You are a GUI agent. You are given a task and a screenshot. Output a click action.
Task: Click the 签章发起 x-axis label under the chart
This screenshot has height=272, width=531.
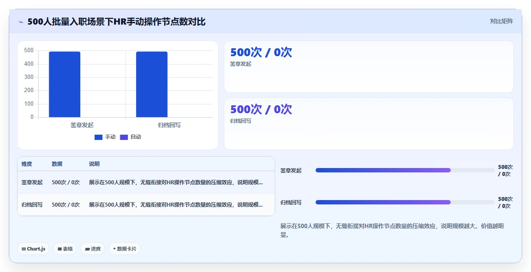[82, 125]
